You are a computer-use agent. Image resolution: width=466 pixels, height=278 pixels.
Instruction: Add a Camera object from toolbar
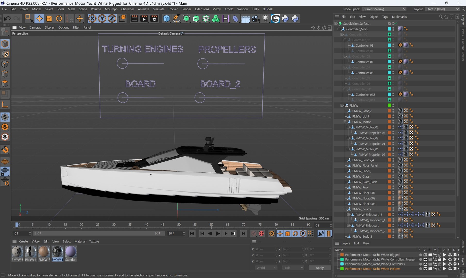(255, 19)
